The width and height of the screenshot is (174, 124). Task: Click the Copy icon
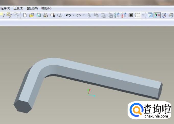tap(96, 15)
